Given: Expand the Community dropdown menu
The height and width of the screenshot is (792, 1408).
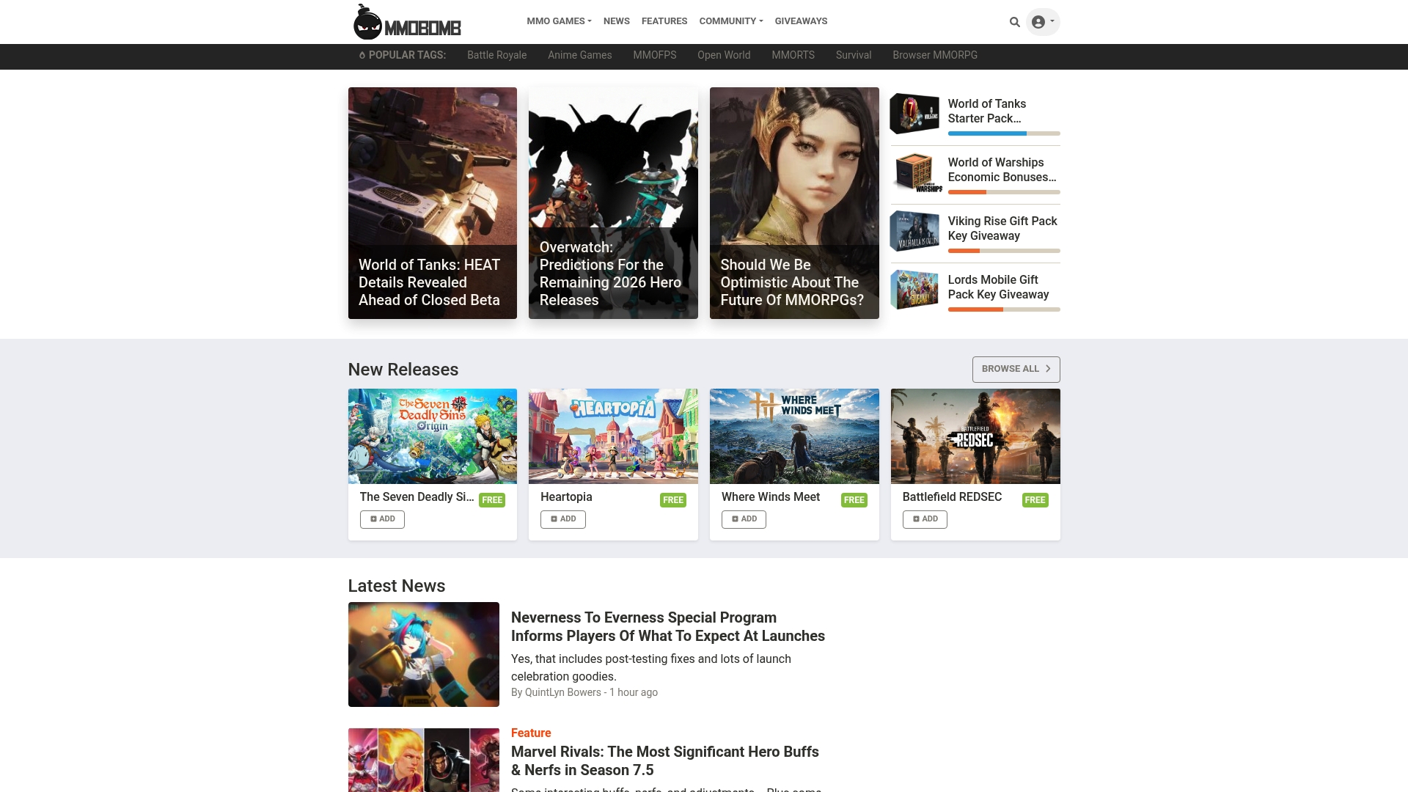Looking at the screenshot, I should coord(730,21).
